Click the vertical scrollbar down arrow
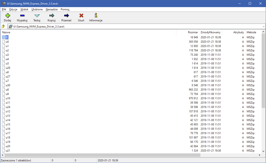Viewport: 266px width, 163px height. coord(263,151)
